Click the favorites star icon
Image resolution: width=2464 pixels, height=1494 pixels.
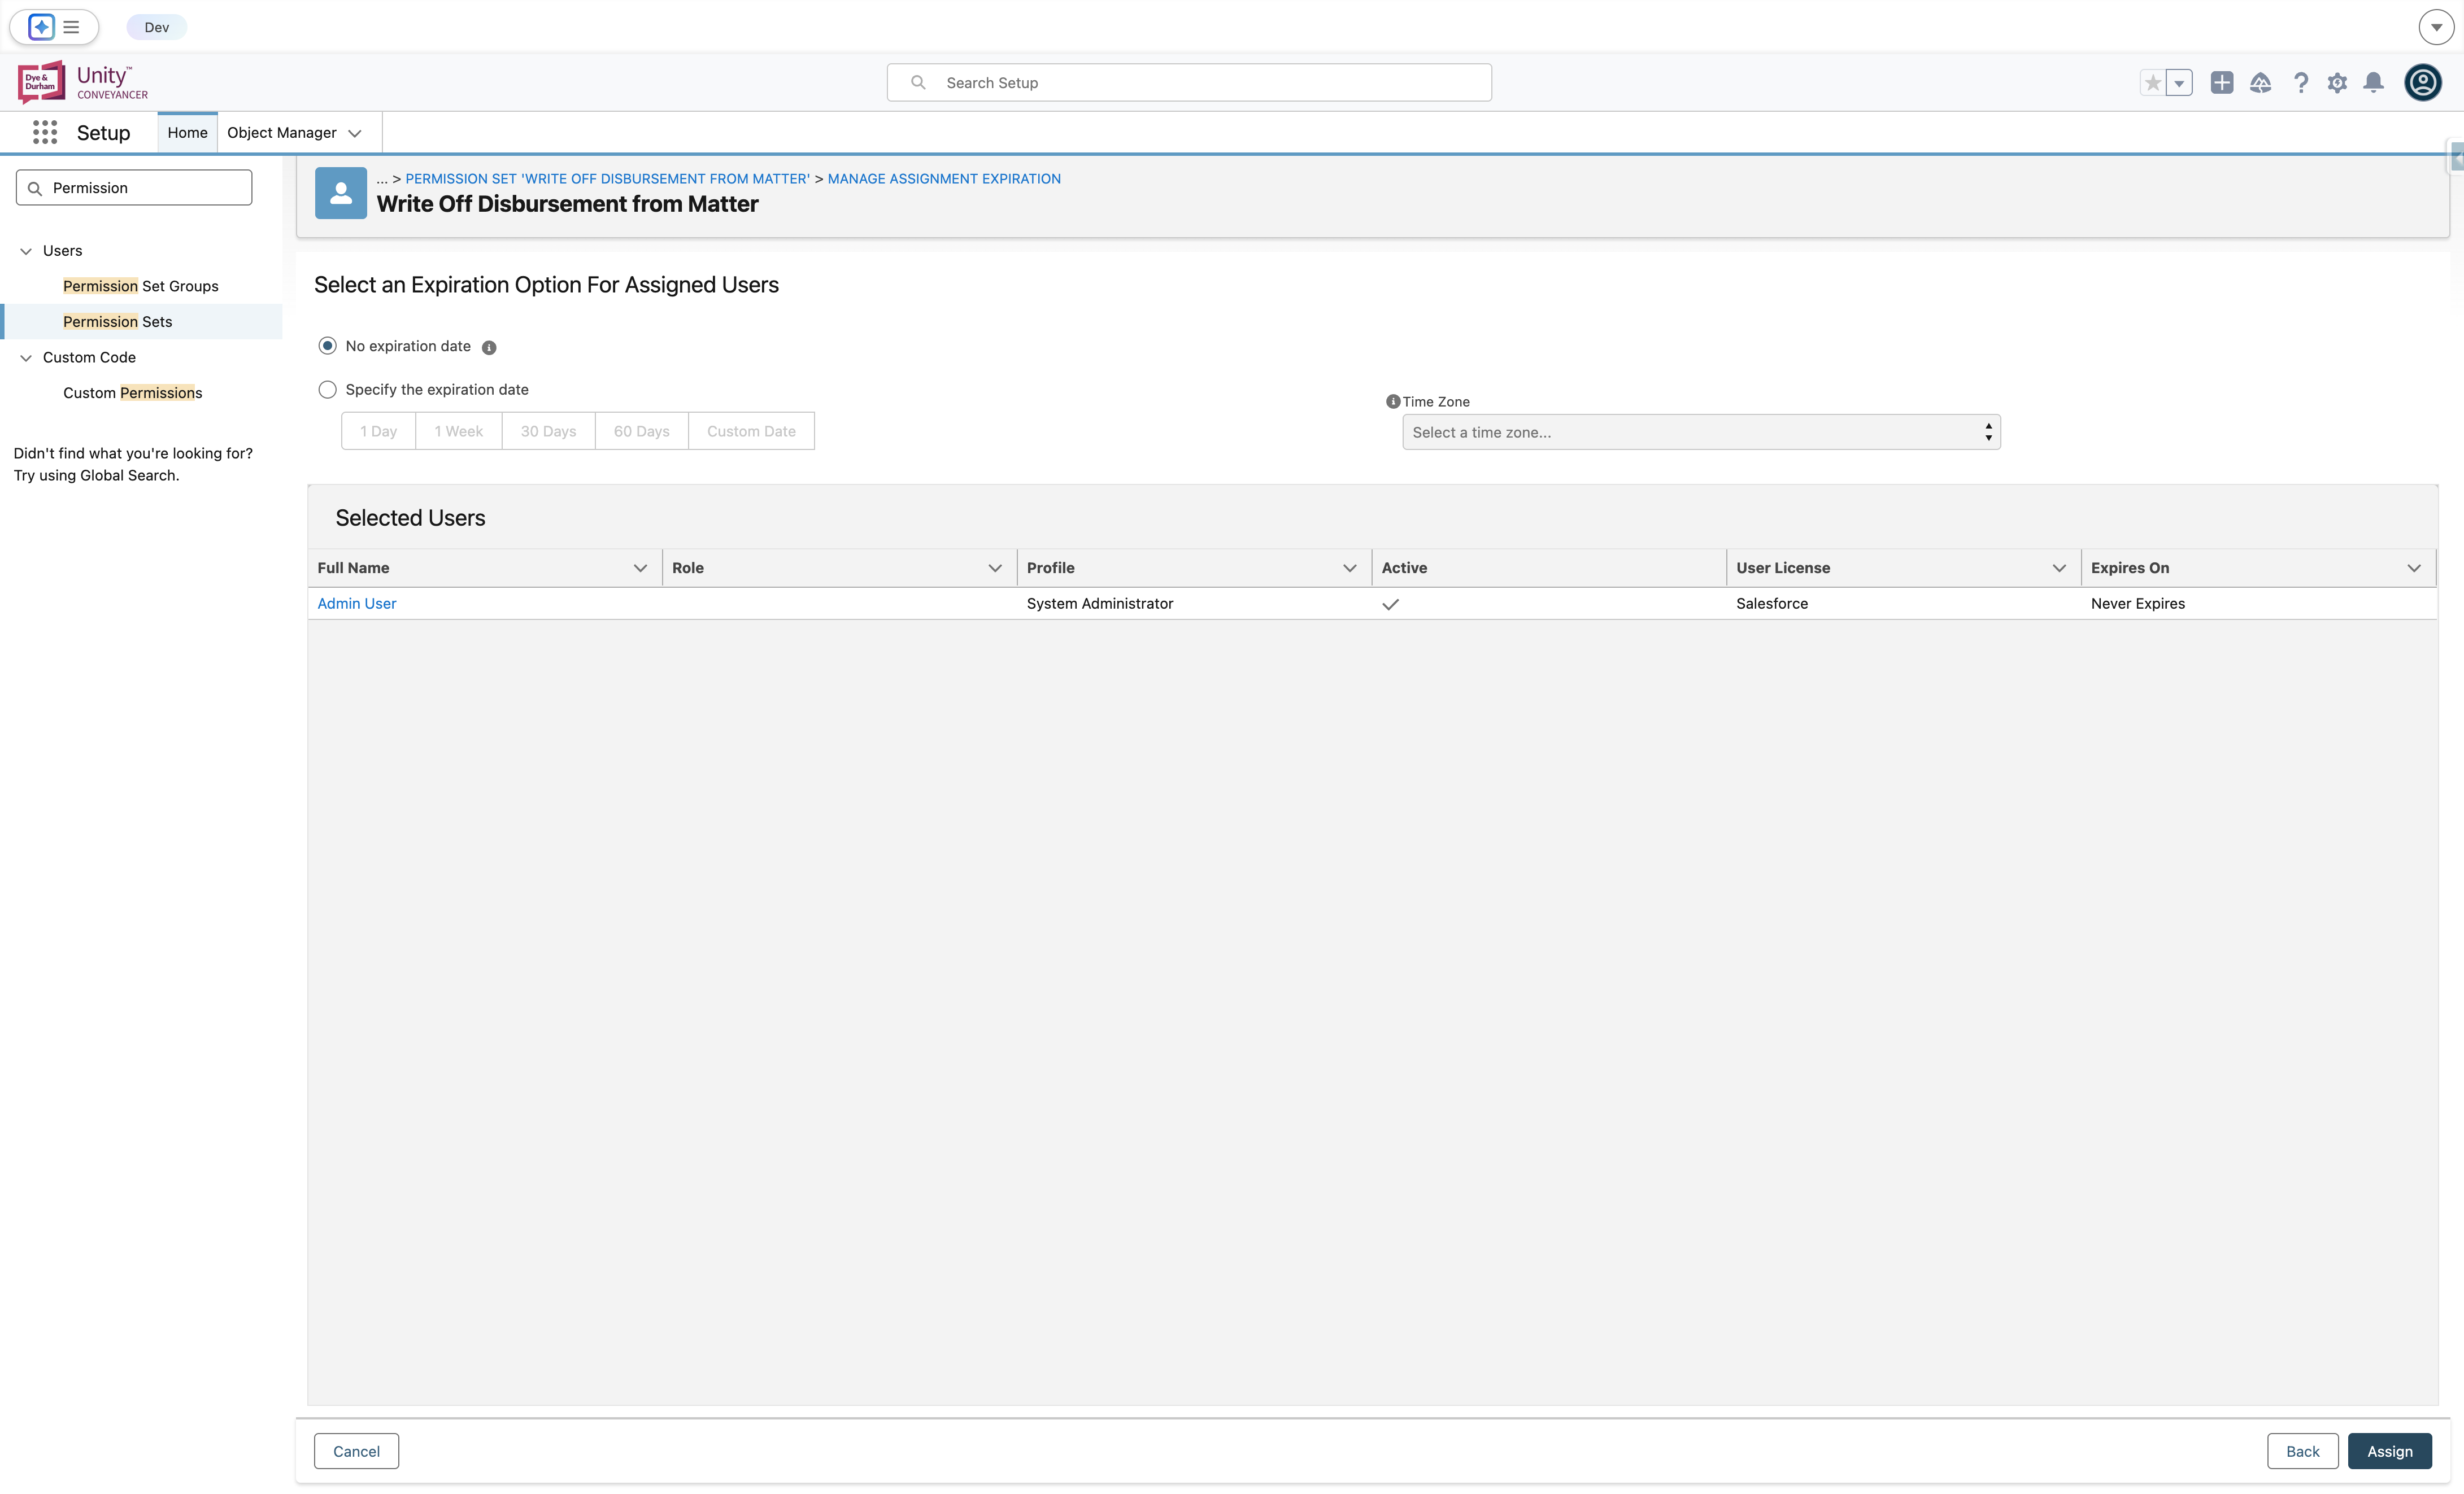[2153, 83]
